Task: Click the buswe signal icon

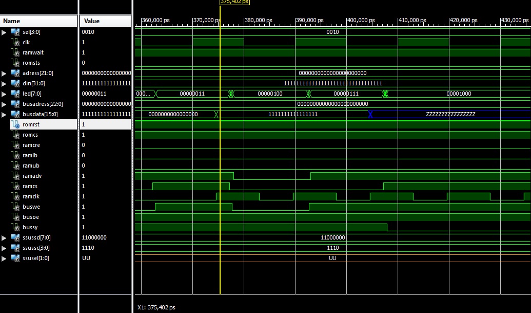Action: click(x=15, y=207)
